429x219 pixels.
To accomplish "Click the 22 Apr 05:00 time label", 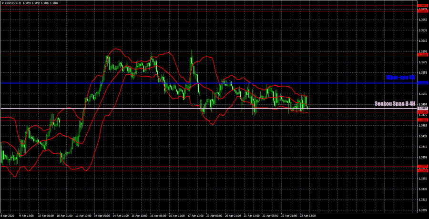I will pyautogui.click(x=271, y=216).
